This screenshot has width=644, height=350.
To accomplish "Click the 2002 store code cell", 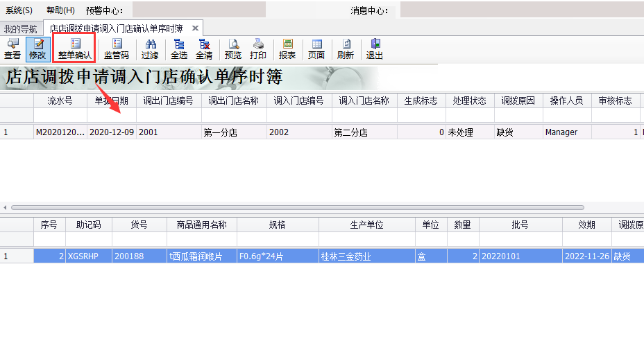I will click(299, 132).
